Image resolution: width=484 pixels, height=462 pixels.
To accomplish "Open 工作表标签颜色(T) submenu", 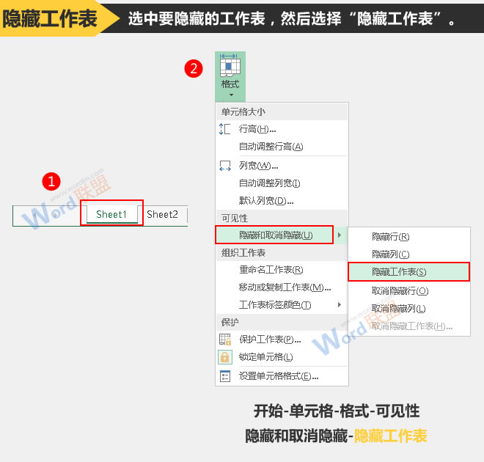I will click(x=282, y=305).
